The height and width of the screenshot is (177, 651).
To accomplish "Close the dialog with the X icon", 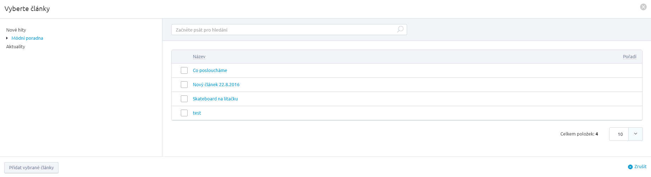I will click(x=643, y=7).
